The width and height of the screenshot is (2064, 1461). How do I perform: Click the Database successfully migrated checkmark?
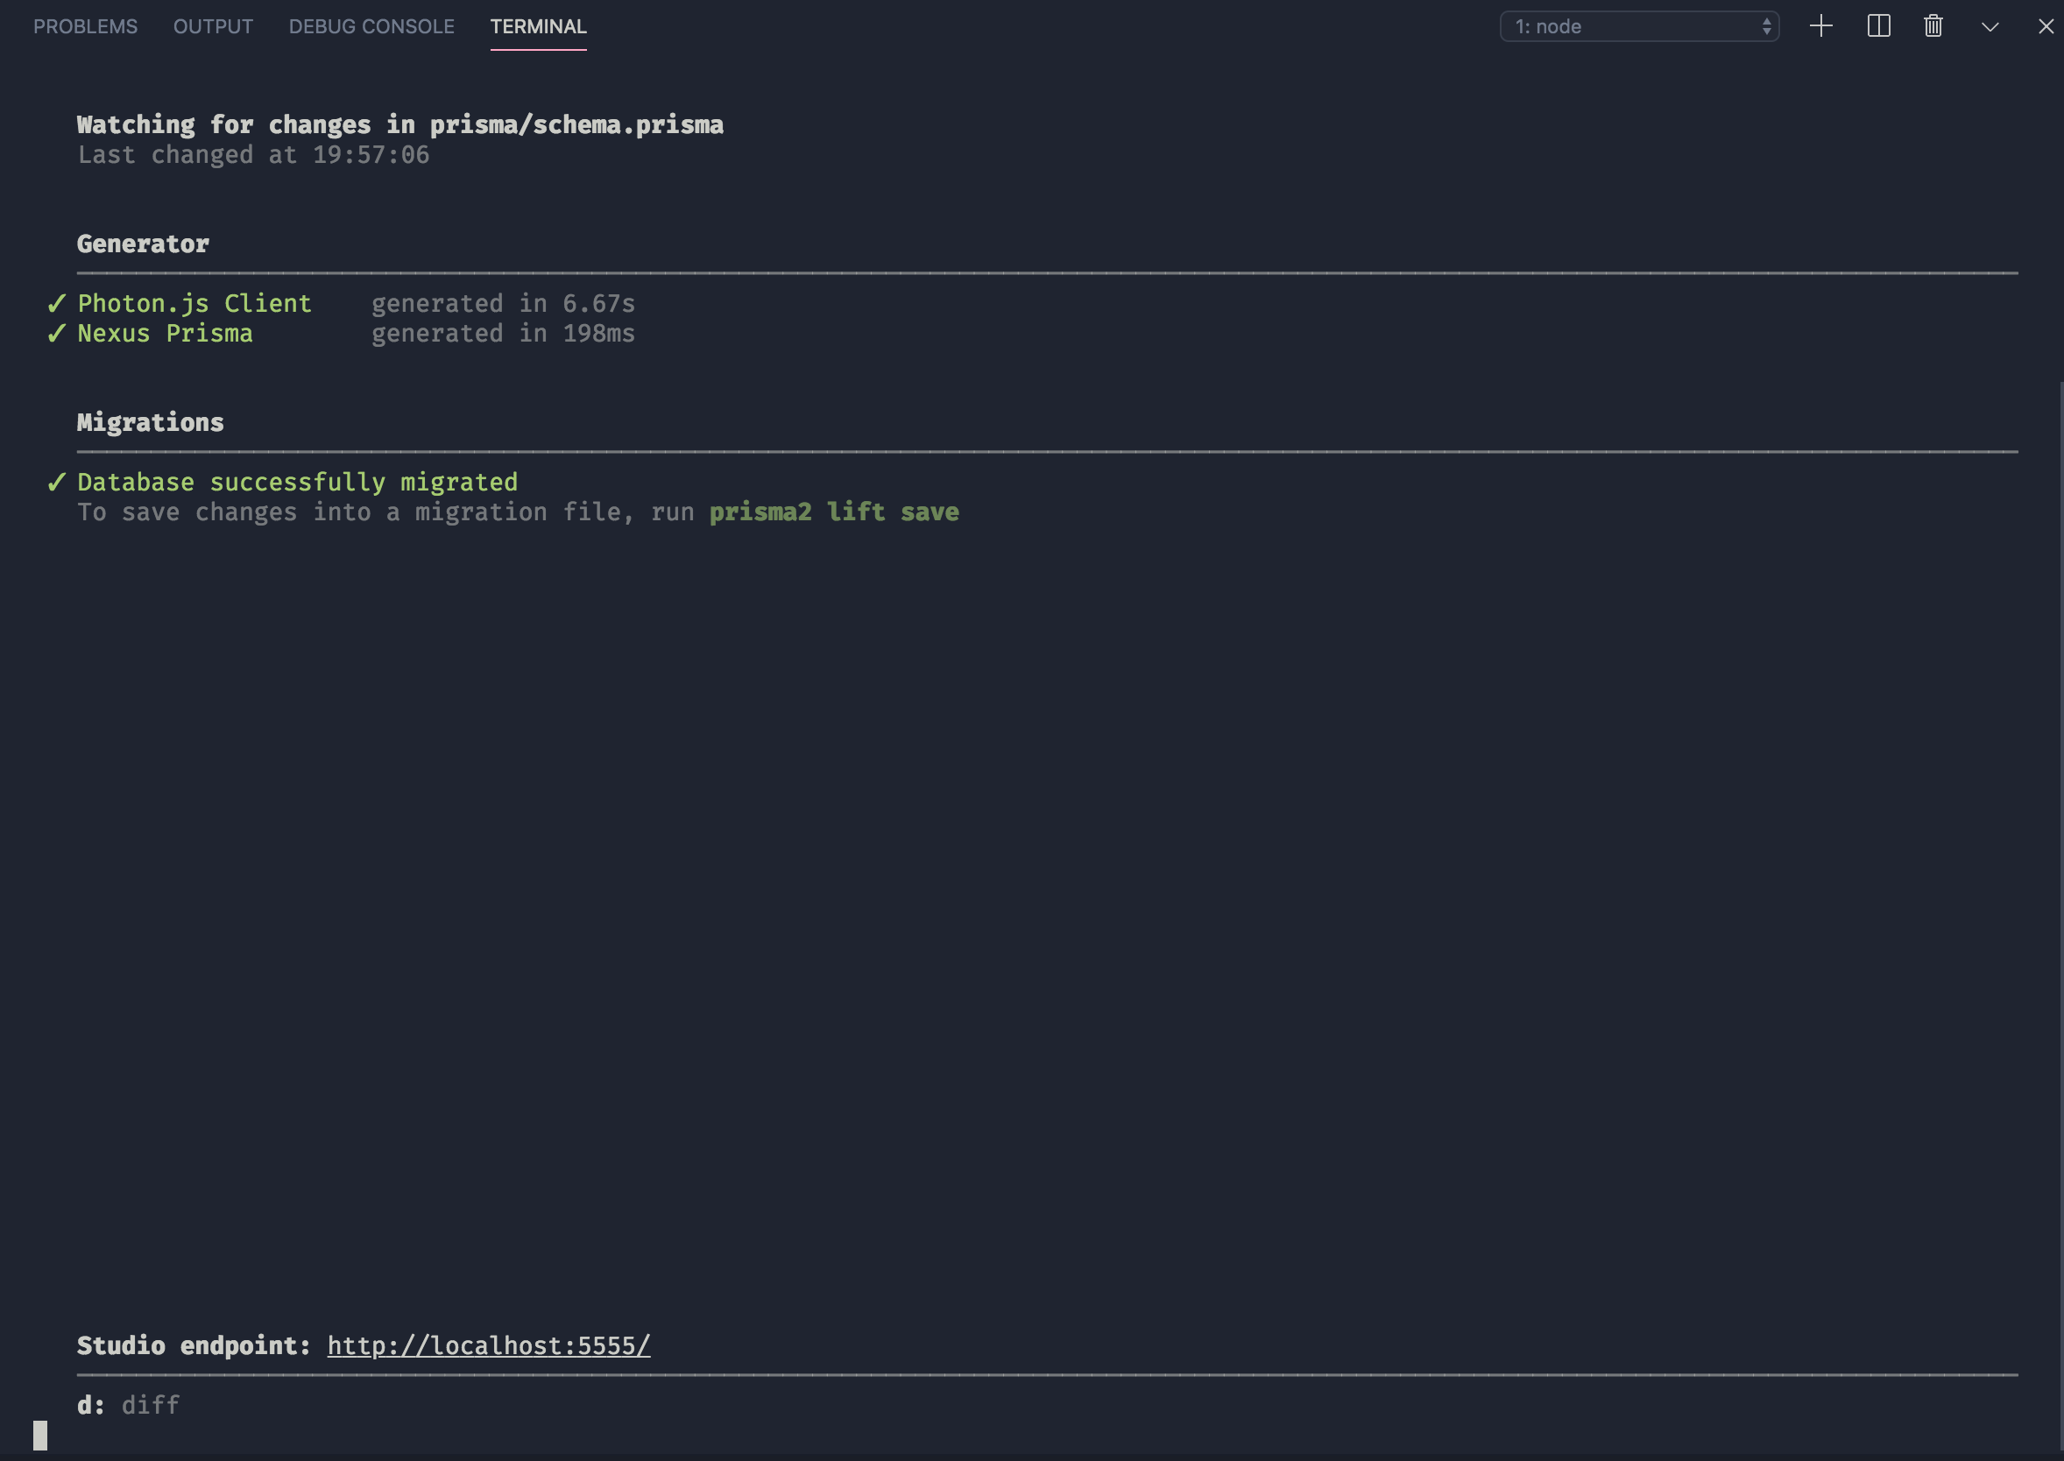click(56, 481)
